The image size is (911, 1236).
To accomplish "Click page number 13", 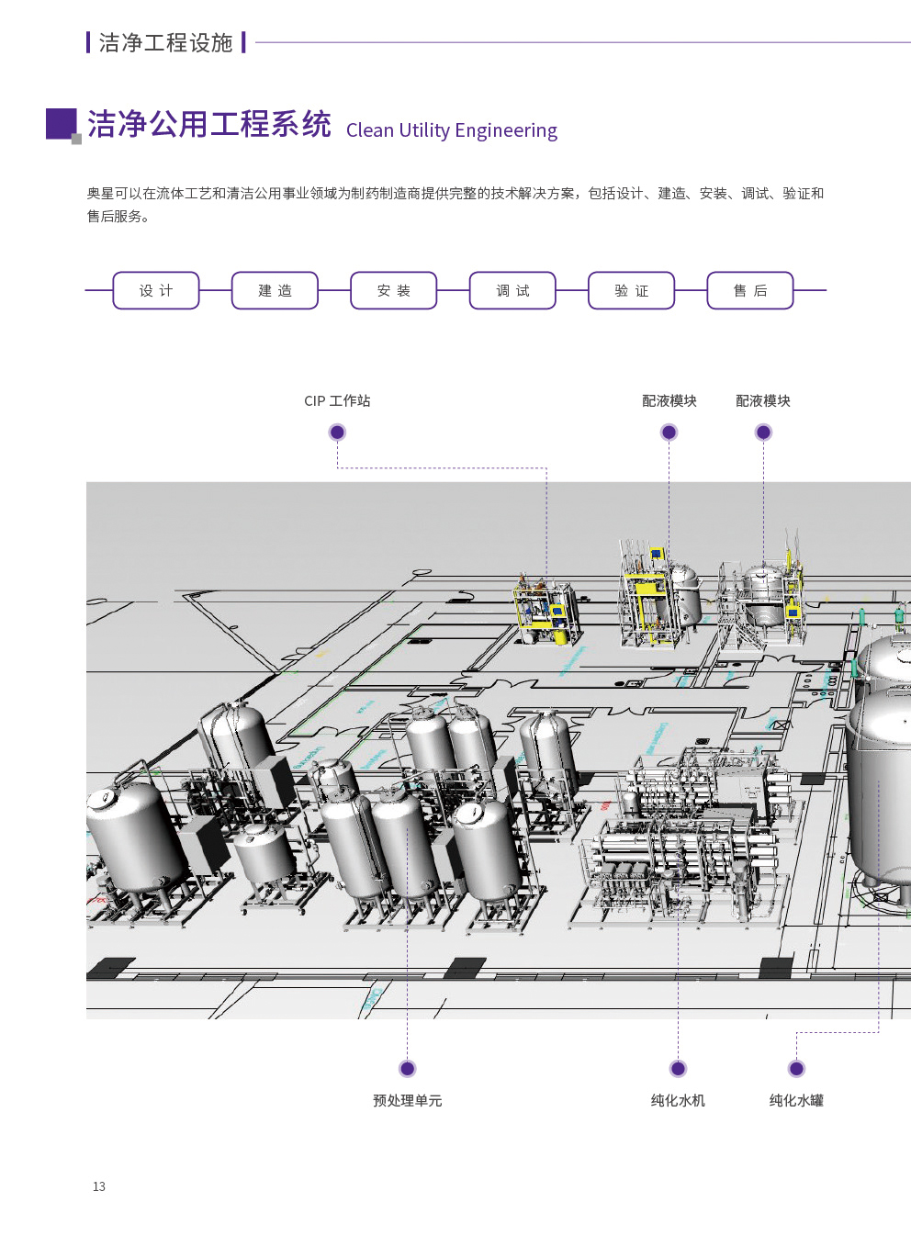I will (x=99, y=1186).
